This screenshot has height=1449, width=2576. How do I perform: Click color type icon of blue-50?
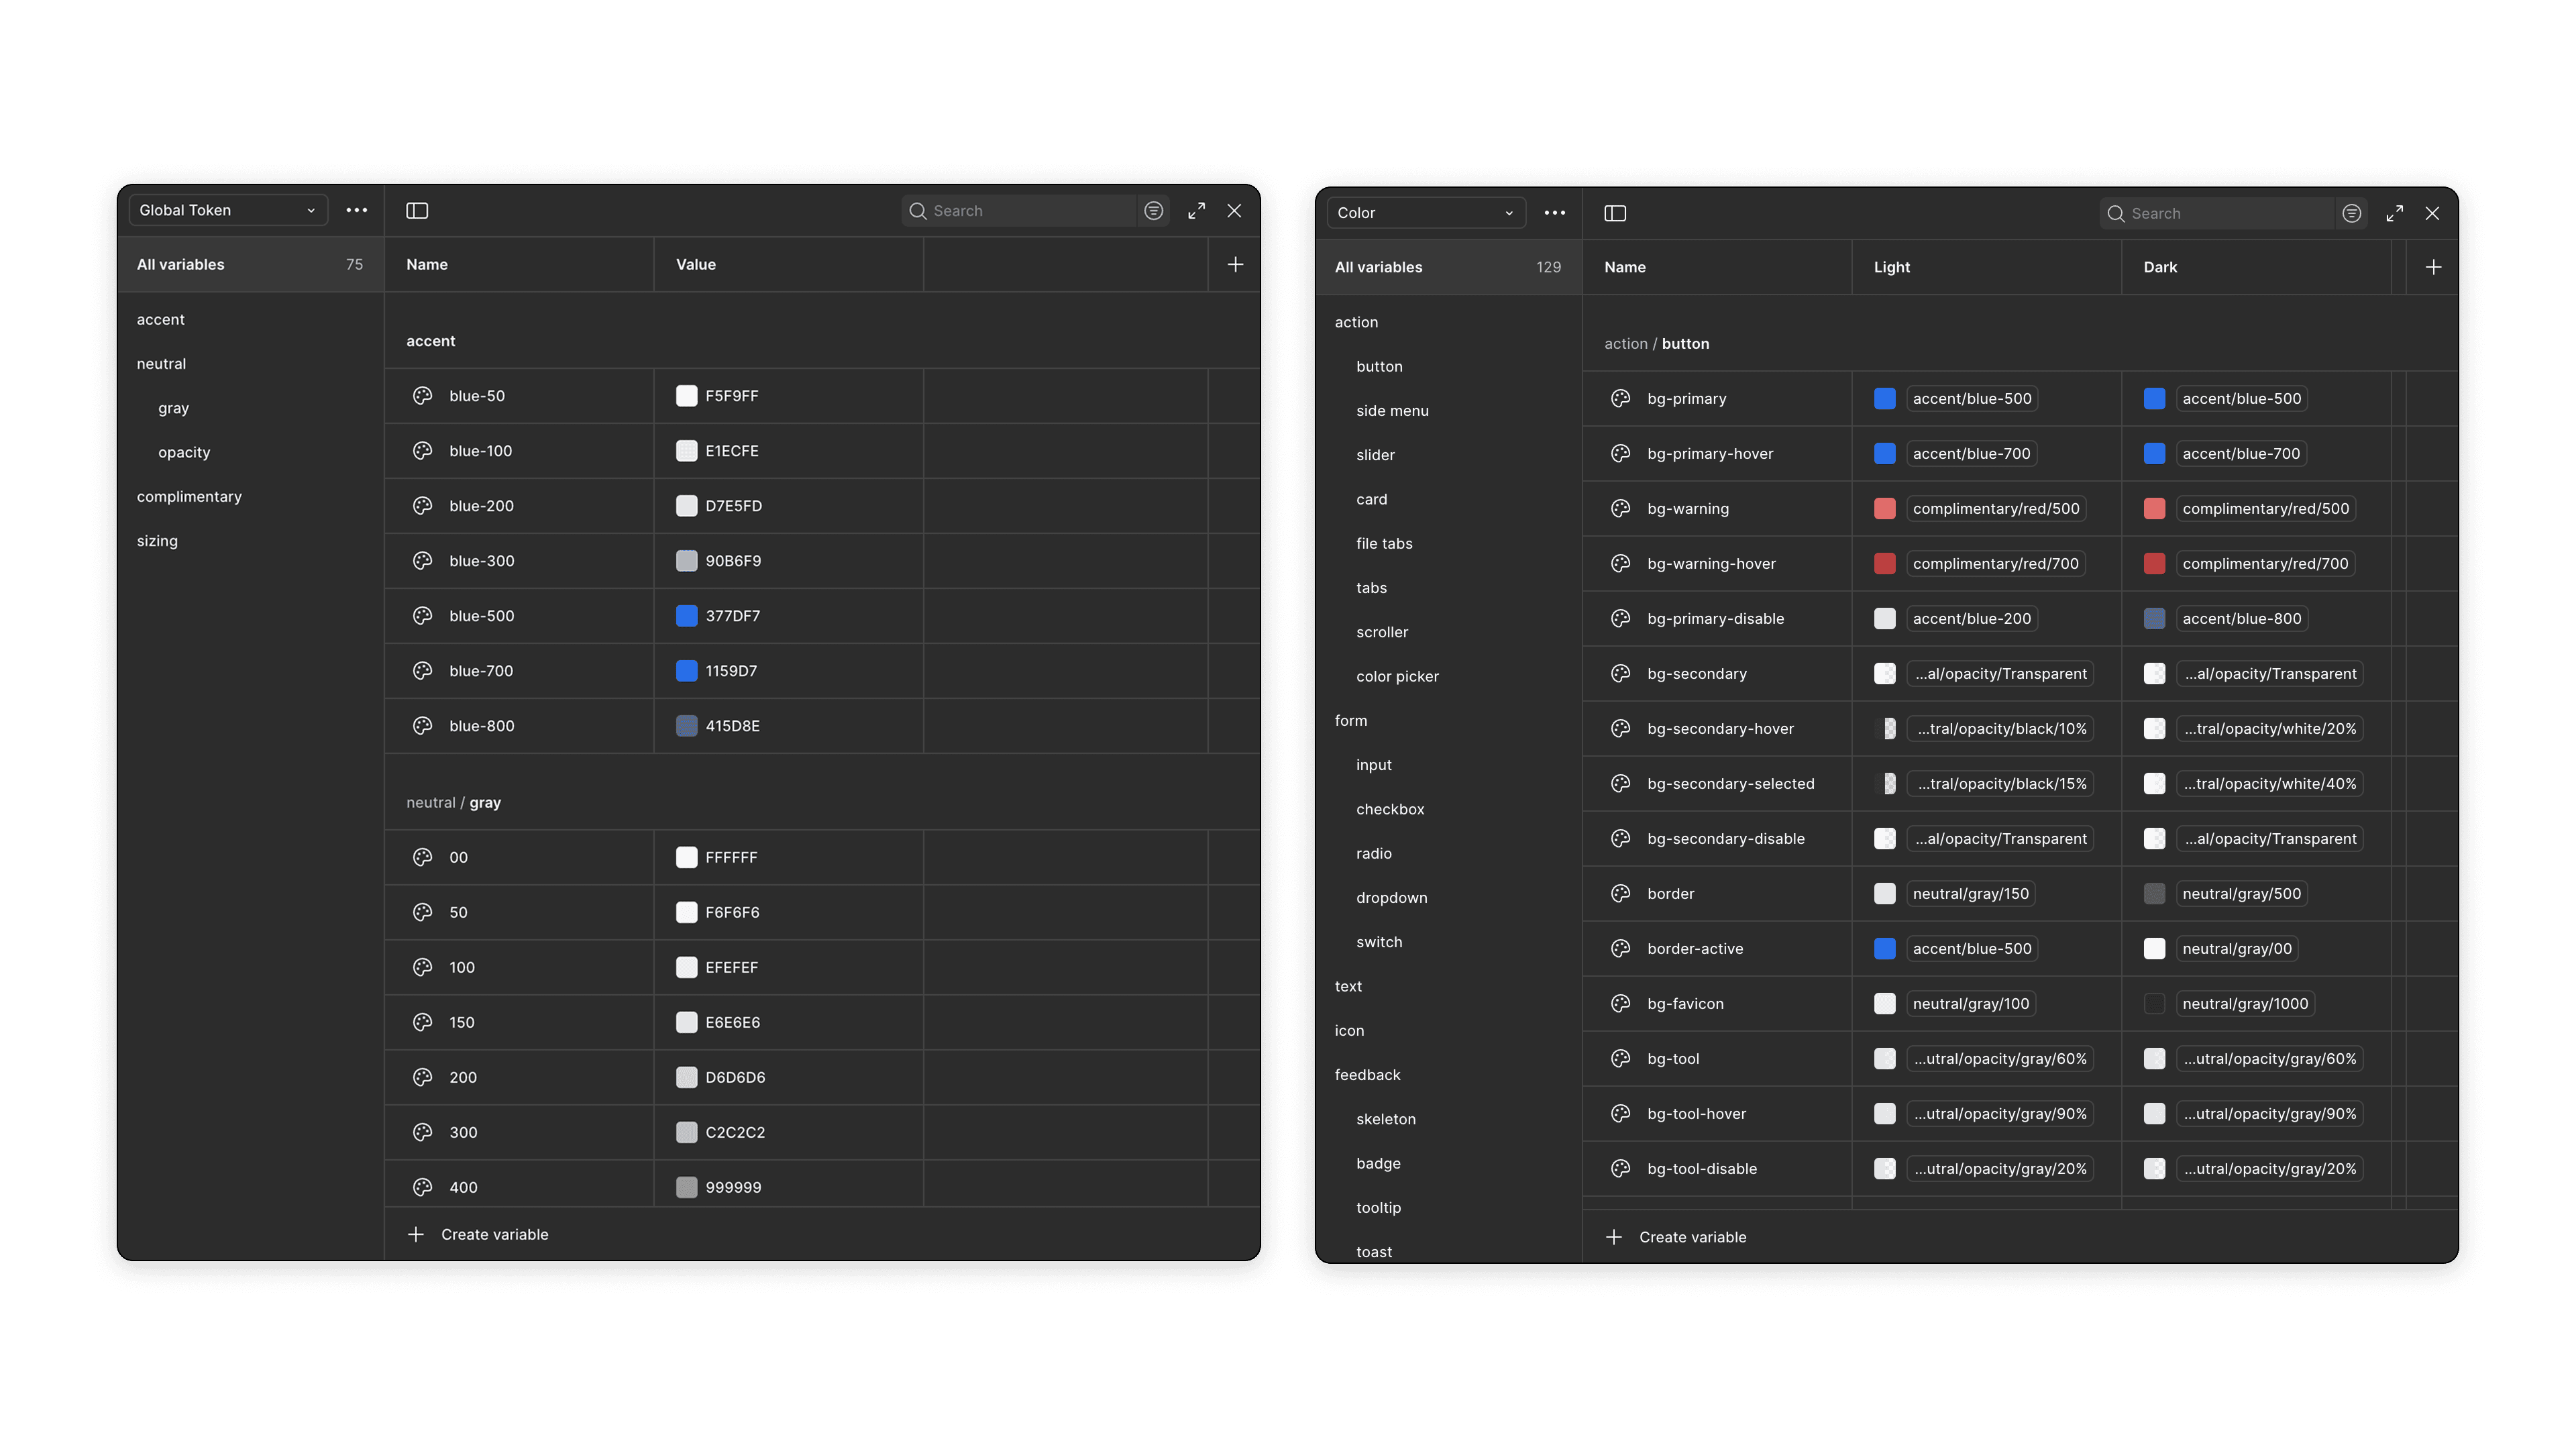[x=422, y=395]
